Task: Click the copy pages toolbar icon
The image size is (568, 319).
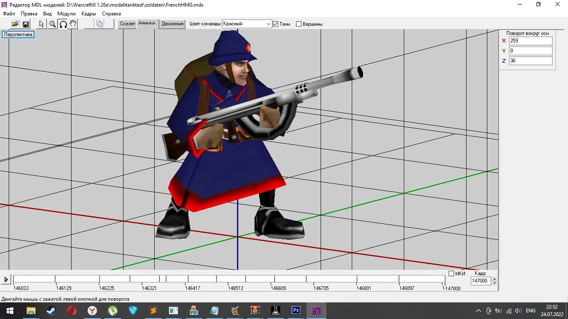Action: click(99, 24)
